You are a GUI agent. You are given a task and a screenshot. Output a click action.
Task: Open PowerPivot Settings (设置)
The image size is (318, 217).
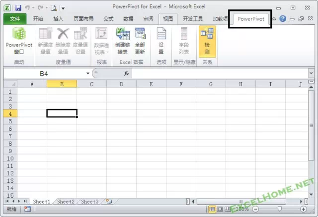(161, 41)
